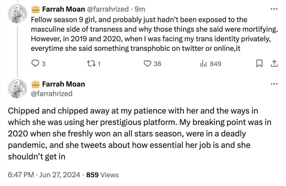
Task: Click the repost icon showing 1 repost
Action: click(90, 64)
